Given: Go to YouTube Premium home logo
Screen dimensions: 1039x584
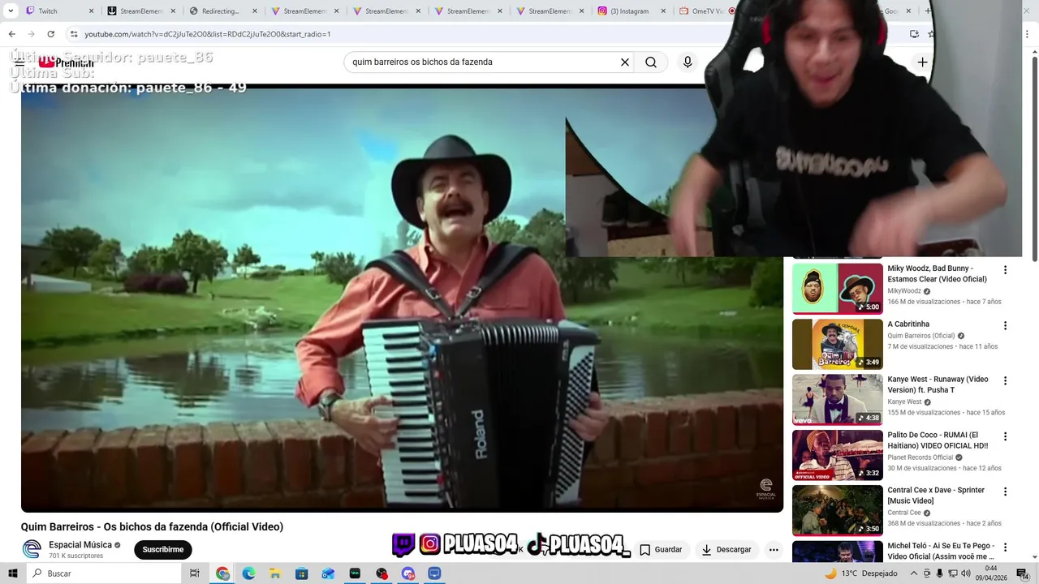Looking at the screenshot, I should tap(67, 62).
